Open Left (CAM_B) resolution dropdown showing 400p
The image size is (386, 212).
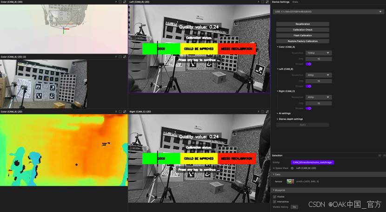point(319,75)
